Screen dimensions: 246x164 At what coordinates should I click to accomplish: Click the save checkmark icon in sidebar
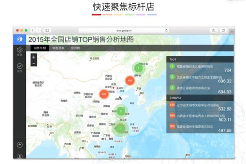(20, 66)
